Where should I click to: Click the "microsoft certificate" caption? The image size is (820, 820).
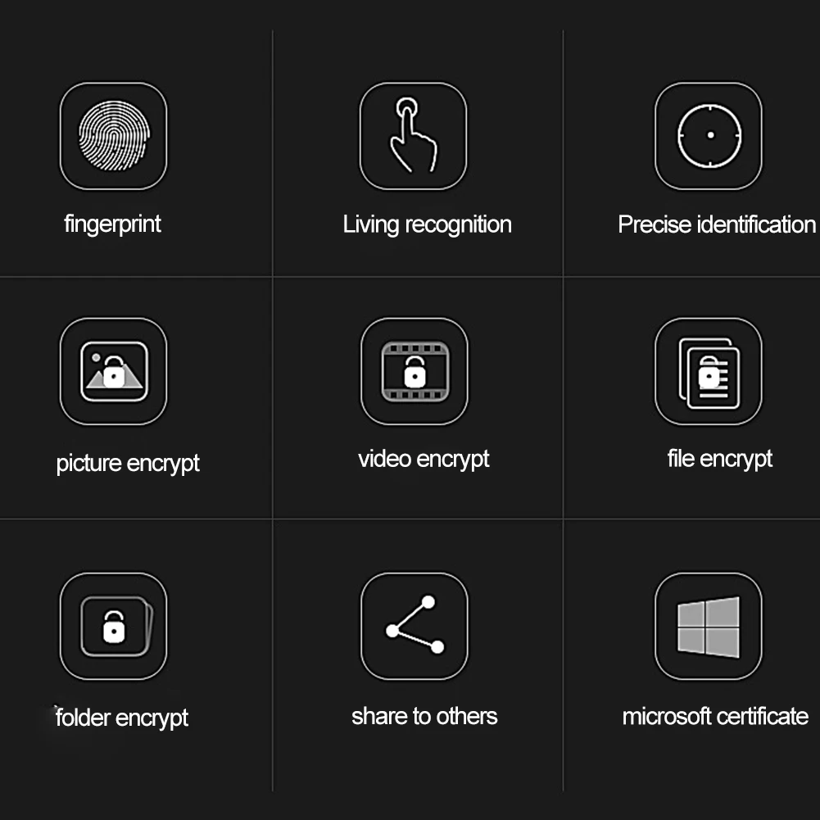(715, 717)
